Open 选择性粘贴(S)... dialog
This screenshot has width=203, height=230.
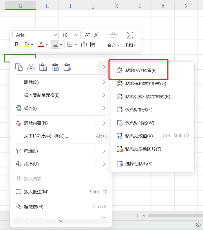153,164
